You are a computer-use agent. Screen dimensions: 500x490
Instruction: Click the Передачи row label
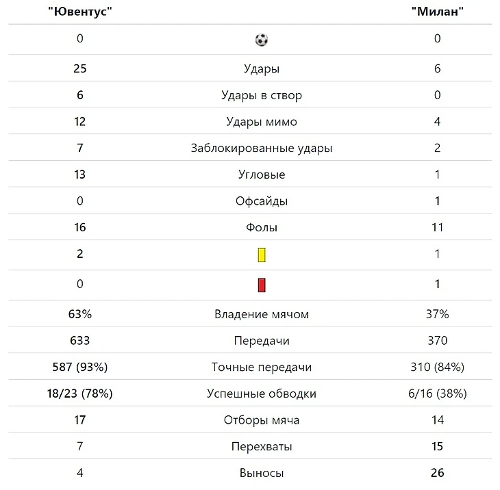tap(261, 341)
